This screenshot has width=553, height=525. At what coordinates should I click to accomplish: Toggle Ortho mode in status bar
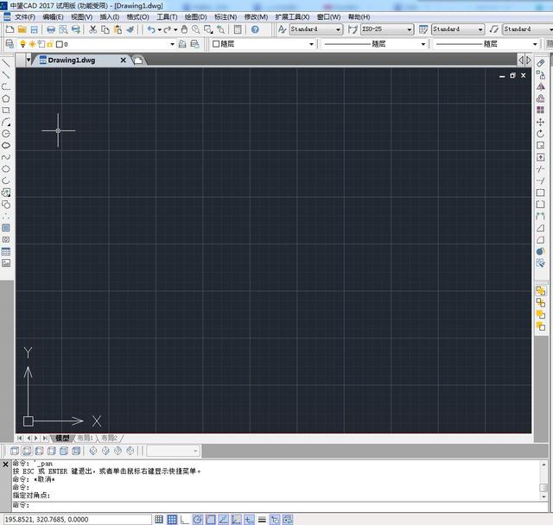185,519
